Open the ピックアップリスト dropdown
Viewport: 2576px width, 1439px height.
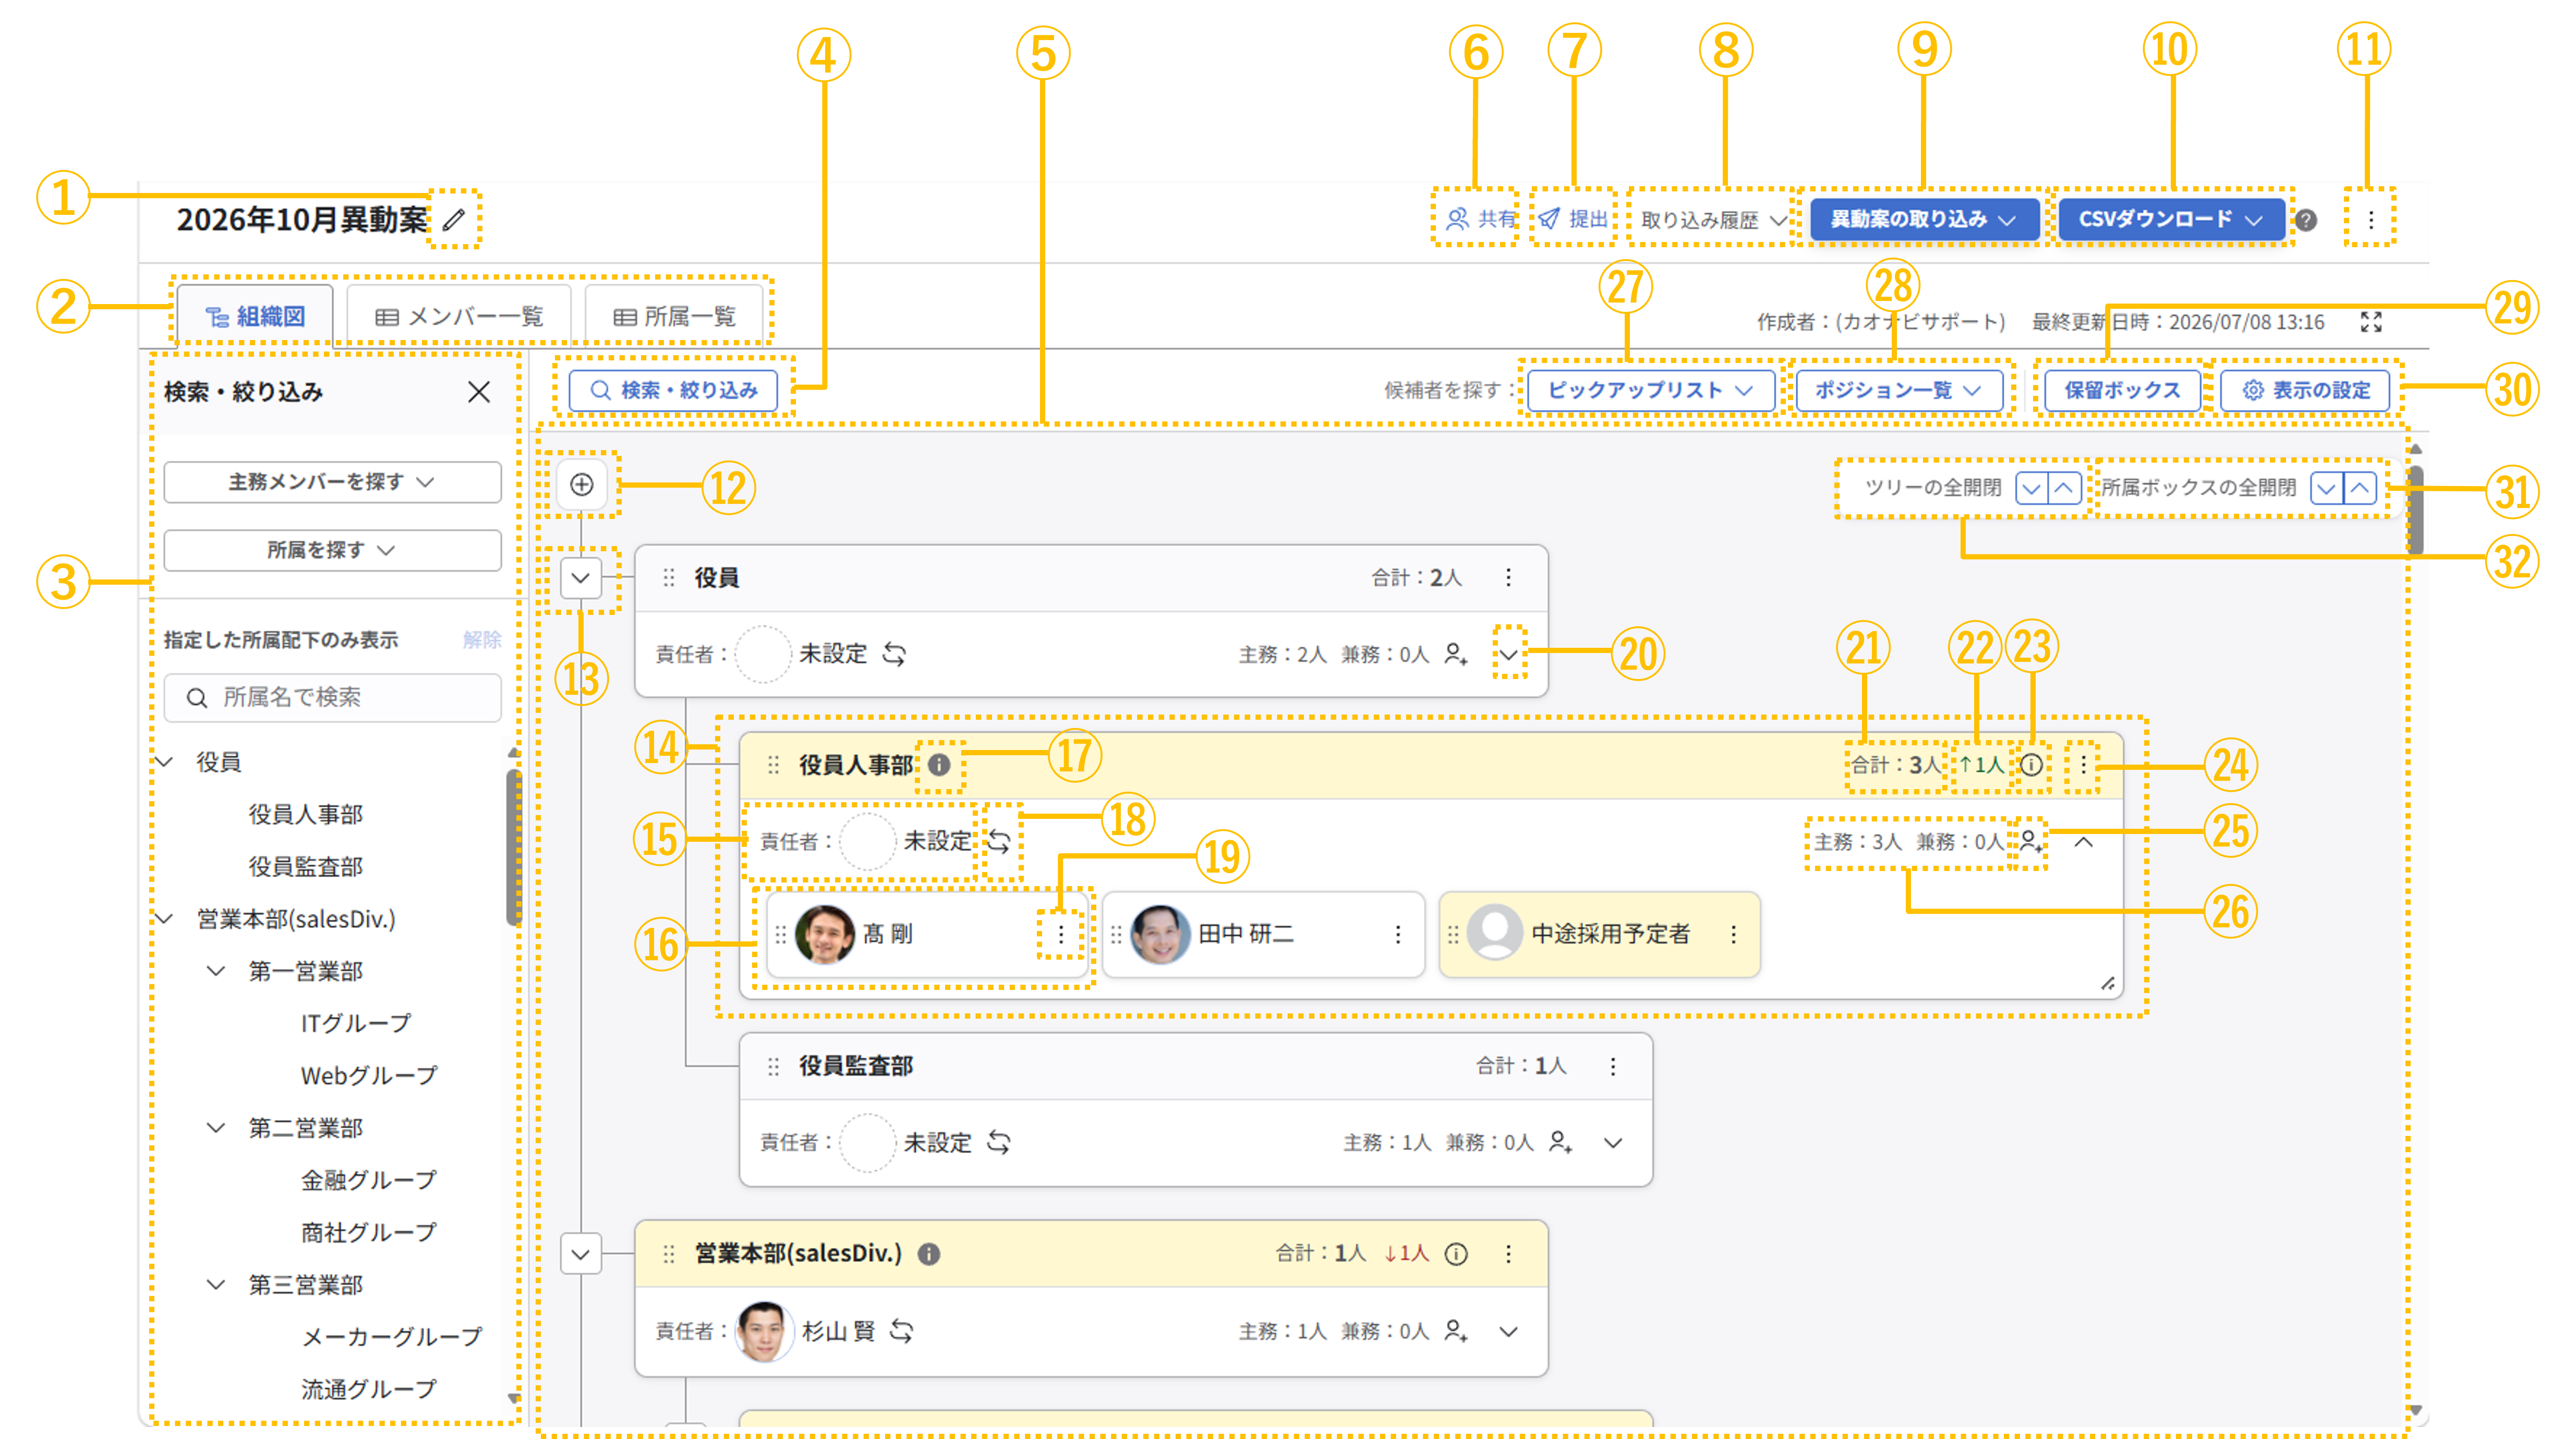point(1650,390)
